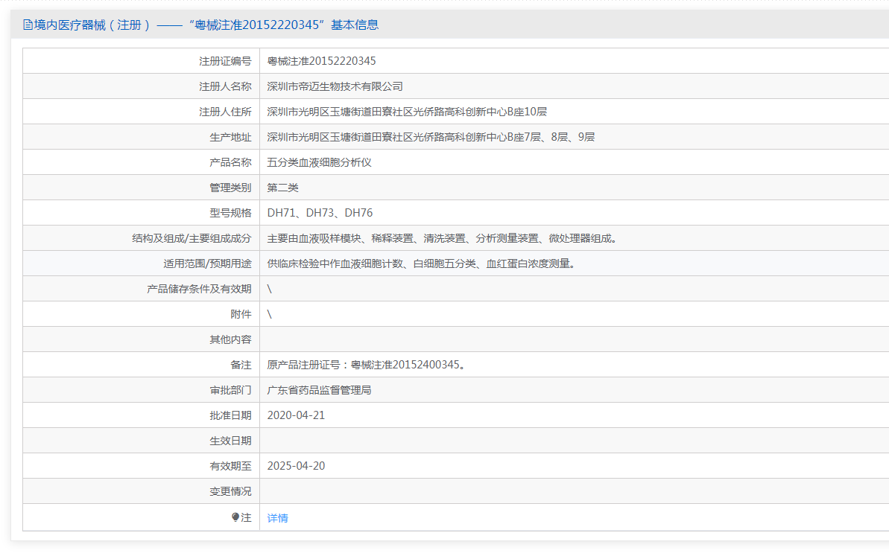This screenshot has height=559, width=889.
Task: Click the 管理类别 label
Action: click(230, 188)
